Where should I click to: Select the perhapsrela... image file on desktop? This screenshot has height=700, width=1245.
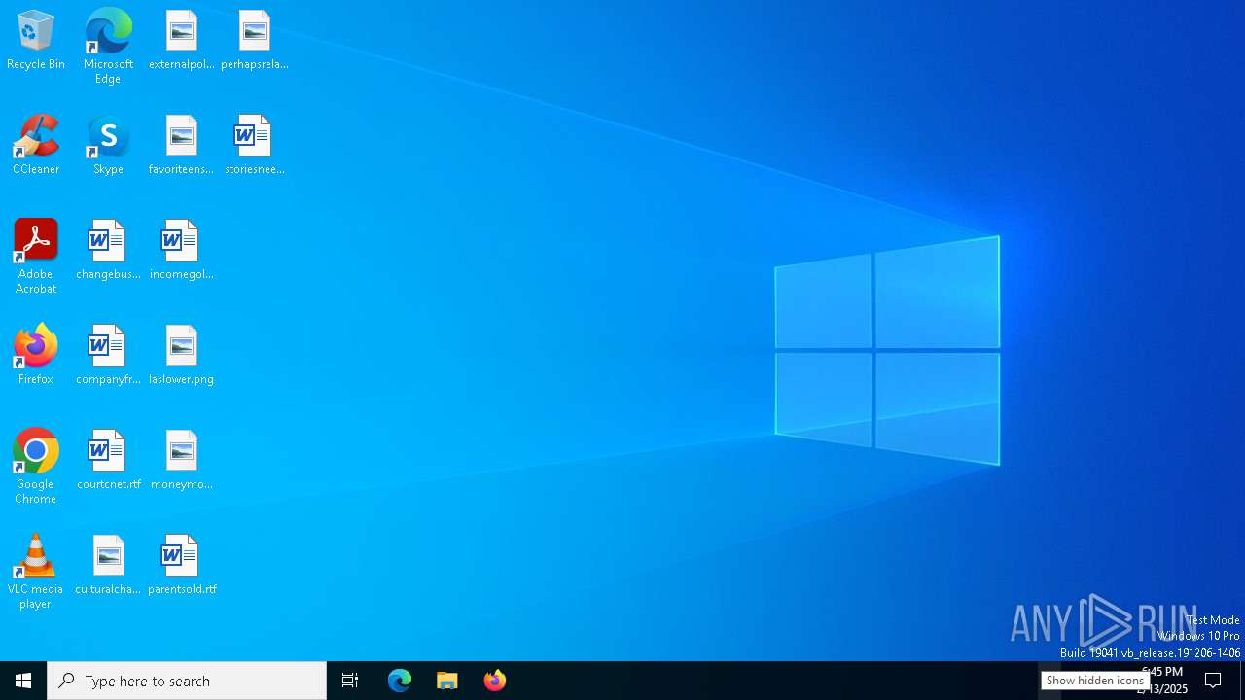click(x=255, y=41)
